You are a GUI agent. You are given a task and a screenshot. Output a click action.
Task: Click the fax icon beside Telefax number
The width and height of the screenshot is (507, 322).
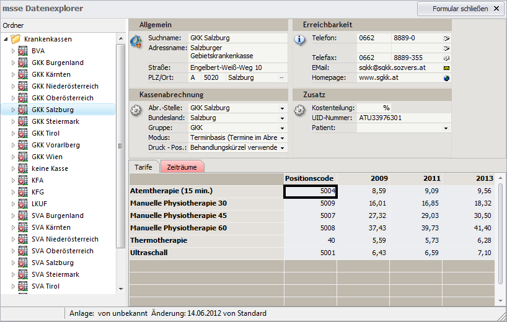(446, 58)
